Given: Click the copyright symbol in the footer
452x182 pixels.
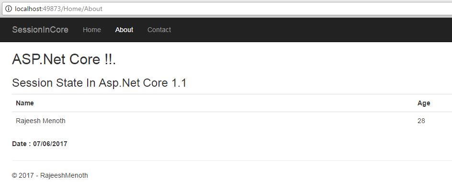Looking at the screenshot, I should click(x=14, y=175).
